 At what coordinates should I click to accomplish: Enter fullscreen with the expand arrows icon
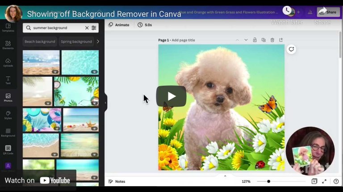pos(324,181)
